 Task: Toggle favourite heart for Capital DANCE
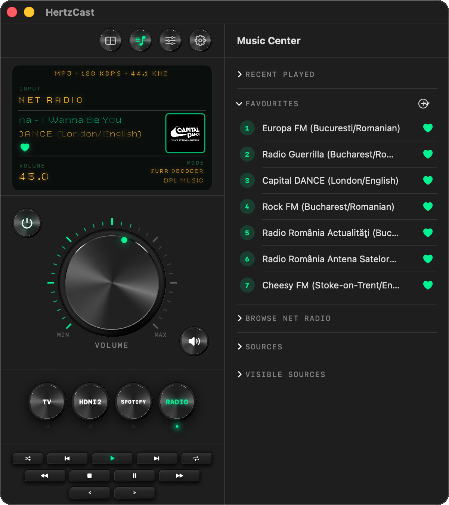coord(428,180)
